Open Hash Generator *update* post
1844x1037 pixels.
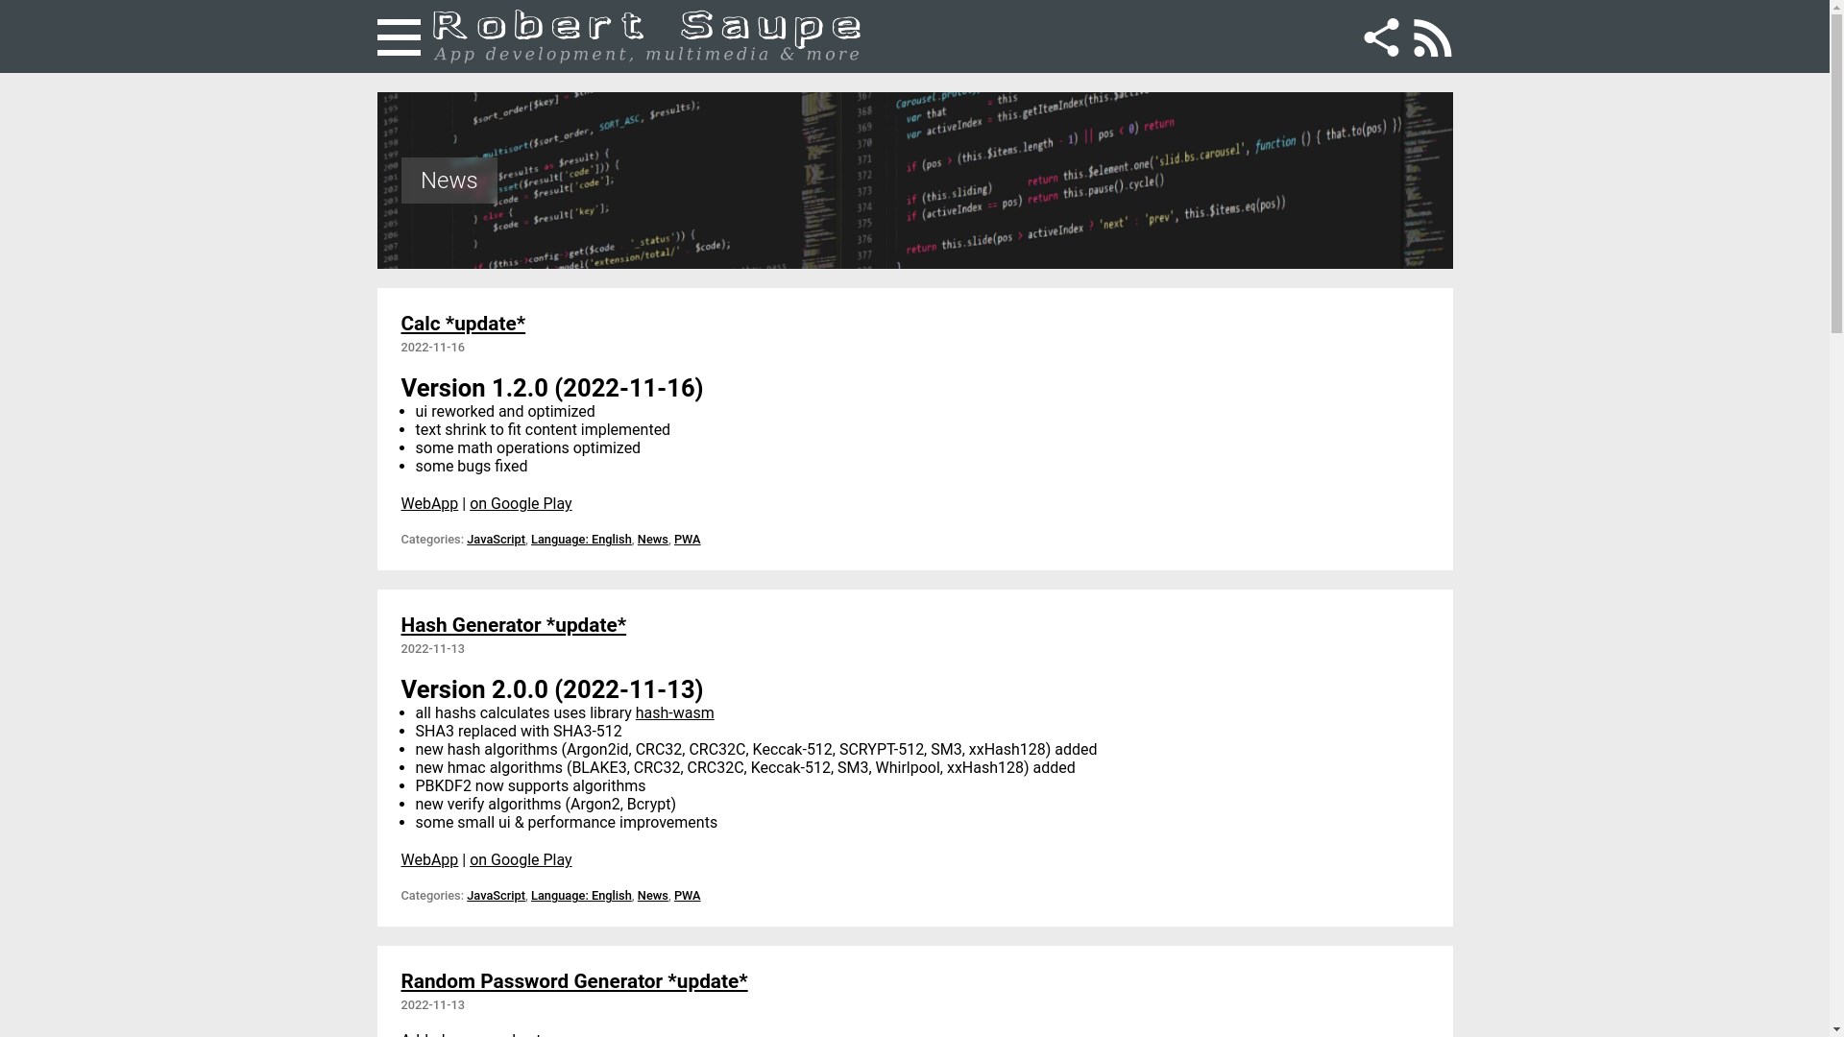click(513, 625)
